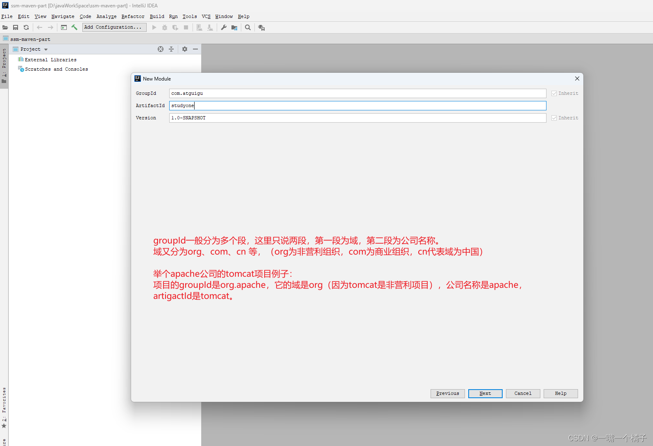Screen dimensions: 653x446
Task: Click the Synchronize refresh icon
Action: [26, 27]
